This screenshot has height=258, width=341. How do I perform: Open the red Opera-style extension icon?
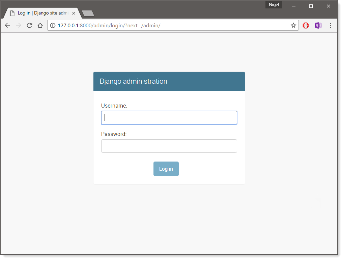(x=306, y=25)
